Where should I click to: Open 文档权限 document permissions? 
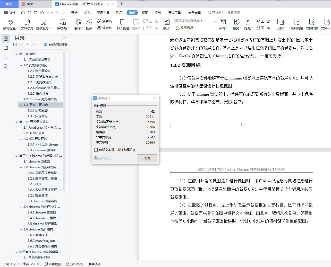point(312,24)
